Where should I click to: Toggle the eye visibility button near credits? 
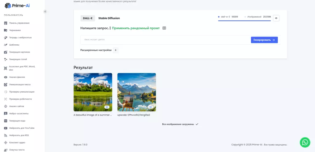point(276,18)
